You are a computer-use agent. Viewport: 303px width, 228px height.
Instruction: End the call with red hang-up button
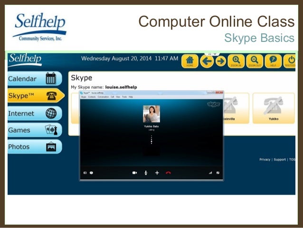pos(168,173)
